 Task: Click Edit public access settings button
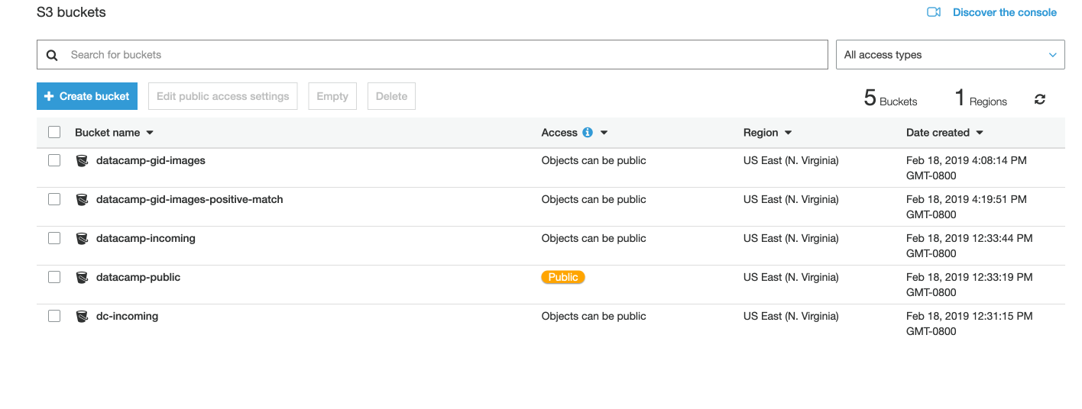tap(222, 96)
